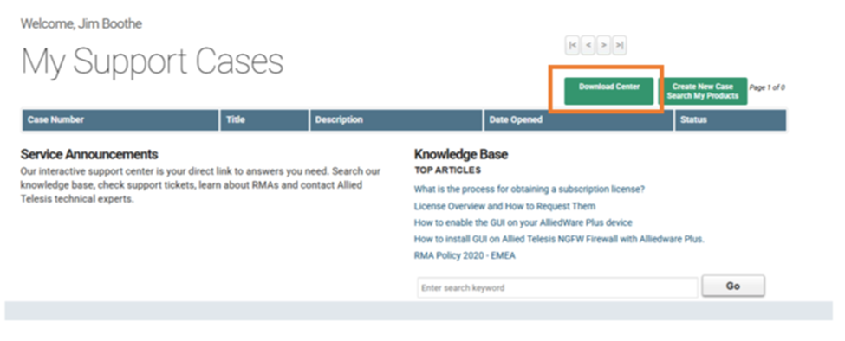Sort by Title column header
The height and width of the screenshot is (341, 845).
264,120
